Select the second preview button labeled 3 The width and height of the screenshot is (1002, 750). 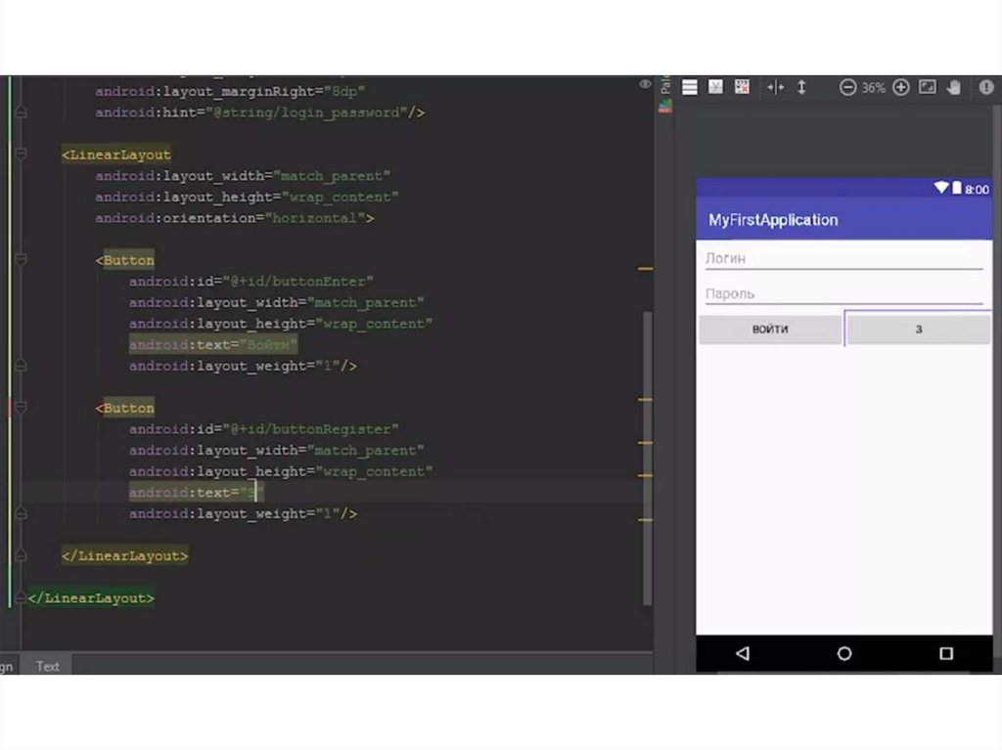(x=918, y=330)
